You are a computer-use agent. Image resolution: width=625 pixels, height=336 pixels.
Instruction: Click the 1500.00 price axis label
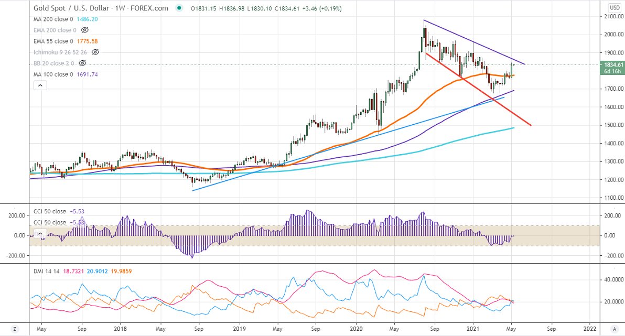(x=614, y=125)
